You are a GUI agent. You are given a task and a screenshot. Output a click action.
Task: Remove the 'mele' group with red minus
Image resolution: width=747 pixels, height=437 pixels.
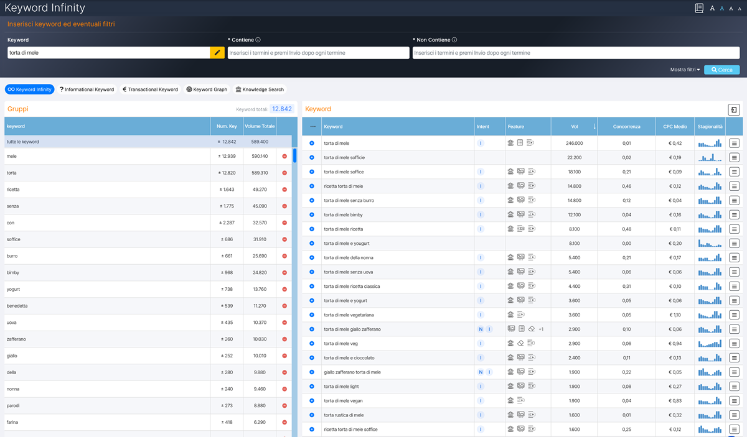point(284,156)
